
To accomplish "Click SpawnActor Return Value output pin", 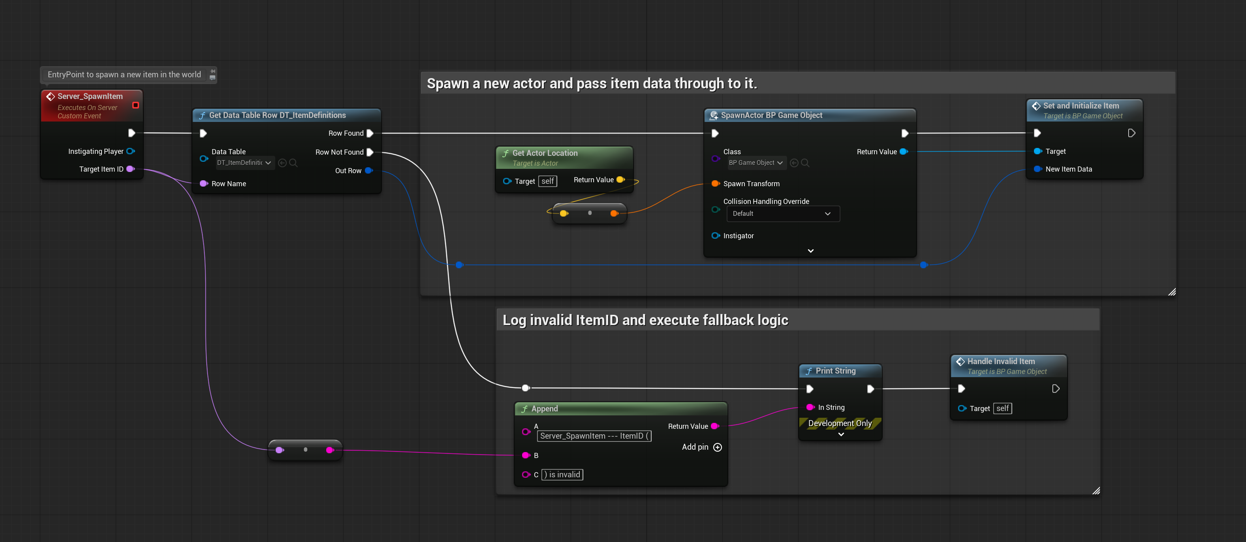I will click(x=904, y=152).
